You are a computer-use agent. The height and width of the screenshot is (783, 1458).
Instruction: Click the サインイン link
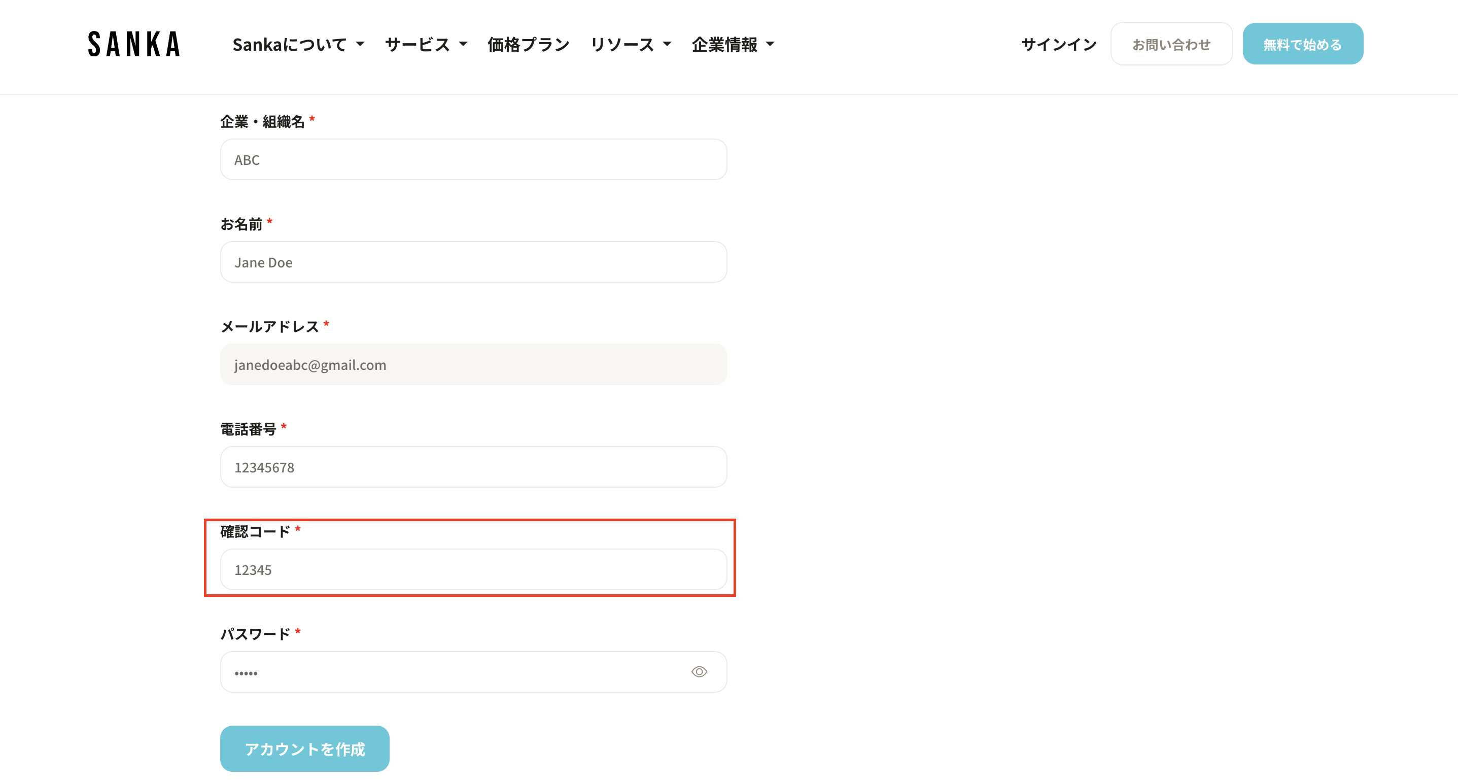click(1058, 44)
